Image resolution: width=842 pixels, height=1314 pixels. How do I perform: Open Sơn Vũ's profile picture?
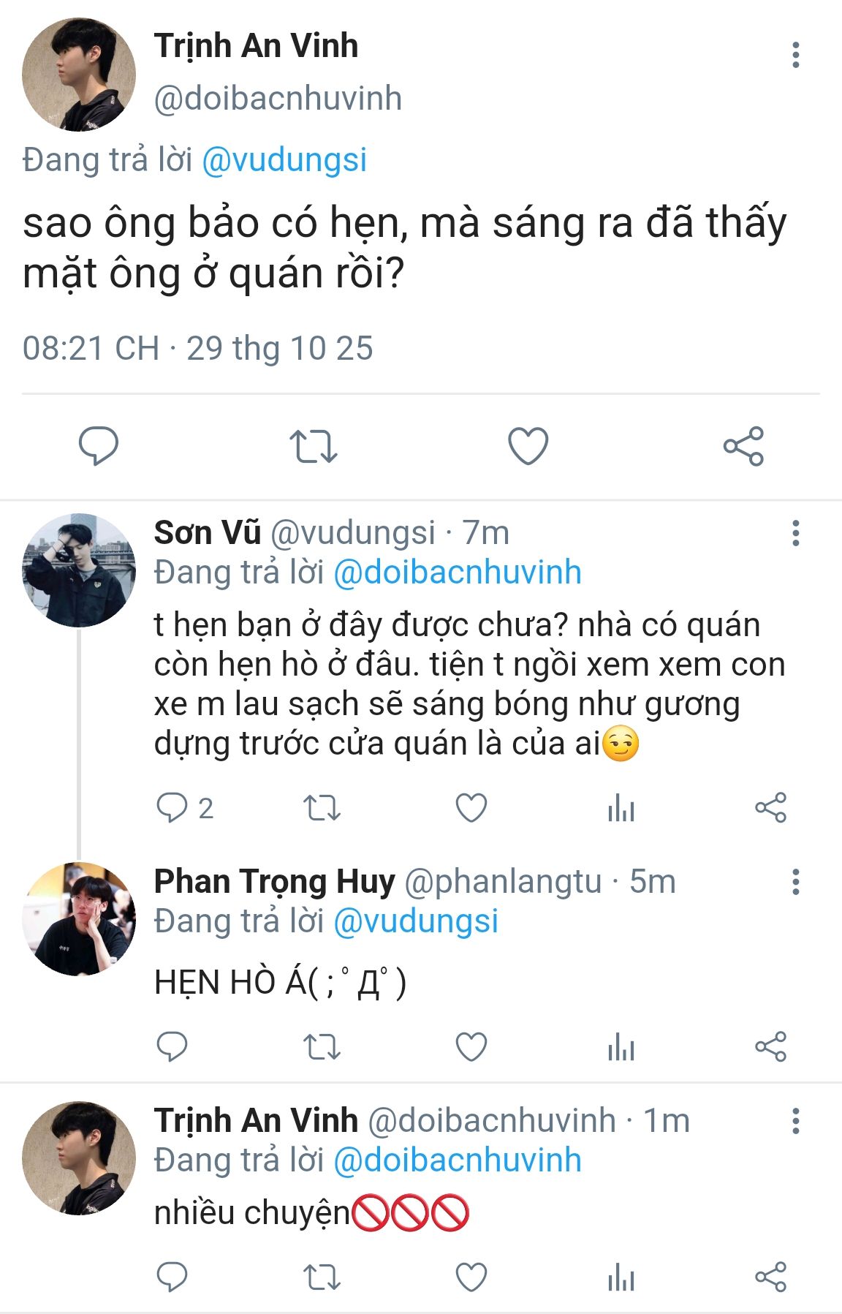click(79, 570)
